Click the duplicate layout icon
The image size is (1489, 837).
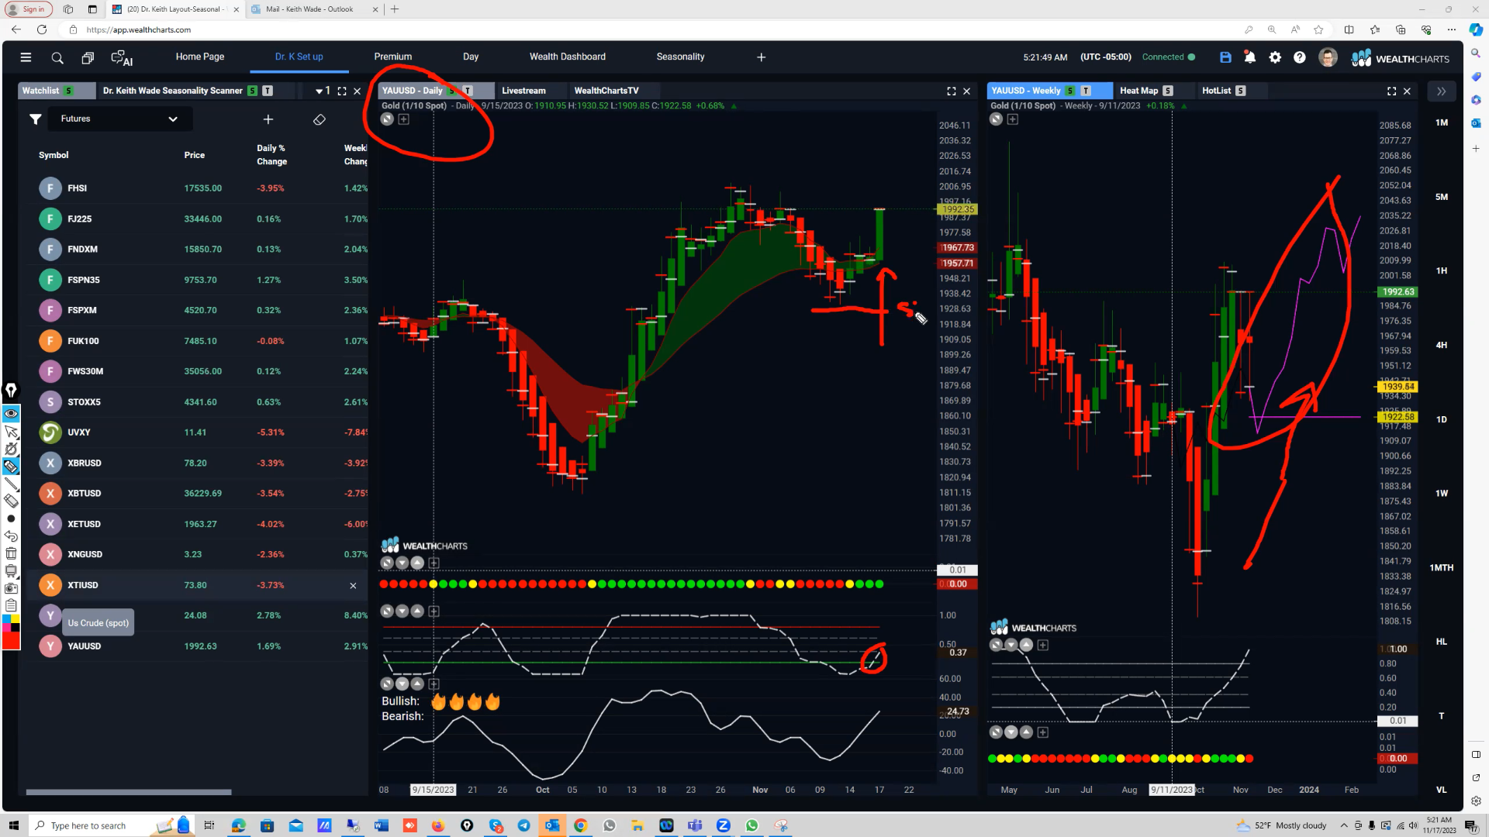(x=88, y=58)
